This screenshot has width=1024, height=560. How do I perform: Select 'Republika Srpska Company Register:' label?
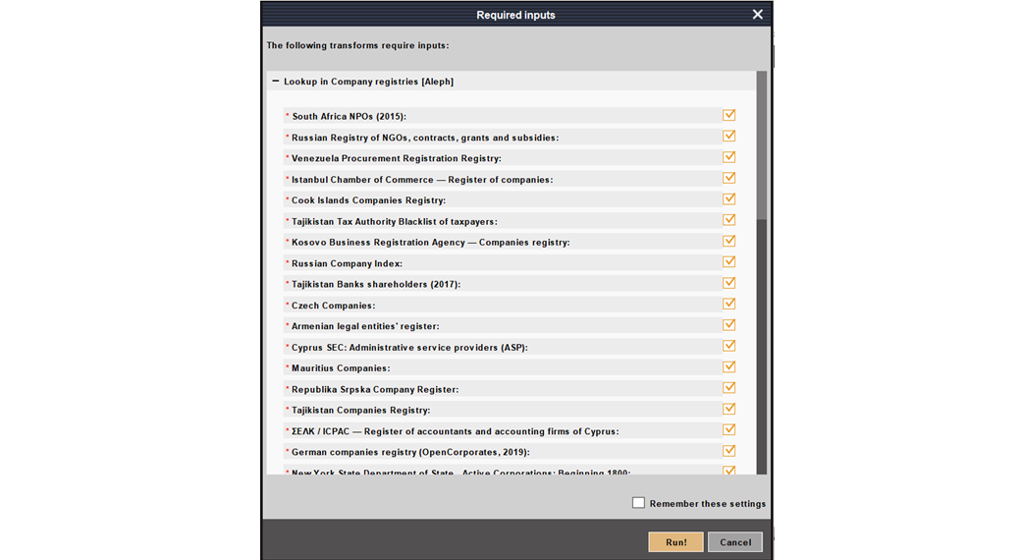[375, 389]
